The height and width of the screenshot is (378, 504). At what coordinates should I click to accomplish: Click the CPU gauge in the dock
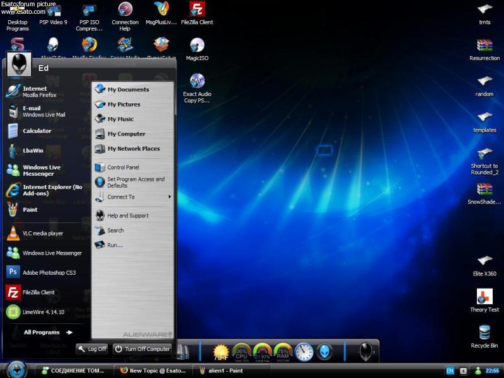pos(241,353)
